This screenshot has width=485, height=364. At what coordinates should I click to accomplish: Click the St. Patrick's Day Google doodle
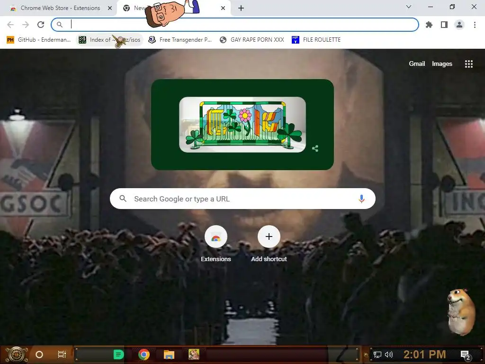242,125
